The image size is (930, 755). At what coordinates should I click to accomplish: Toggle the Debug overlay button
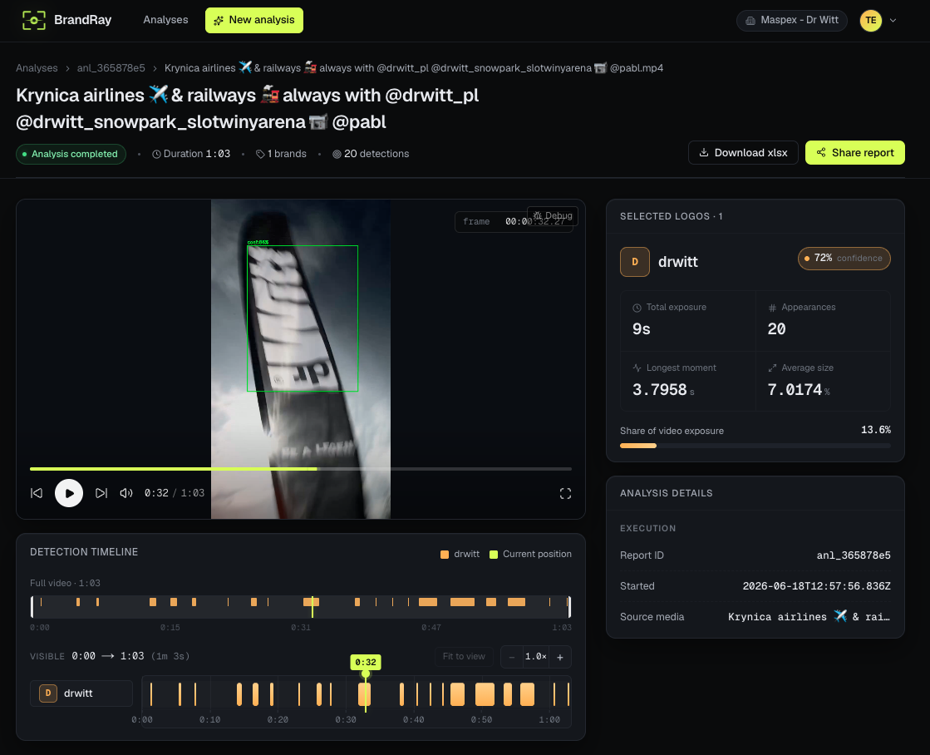pyautogui.click(x=552, y=215)
